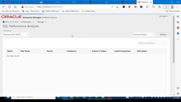Viewport: 181px width, 102px height.
Task: Open Rapid SCADA Resources bookmark
Action: click(x=71, y=11)
